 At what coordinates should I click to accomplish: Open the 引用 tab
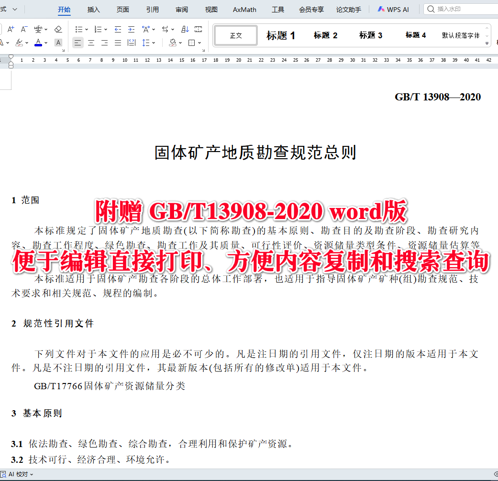point(153,10)
